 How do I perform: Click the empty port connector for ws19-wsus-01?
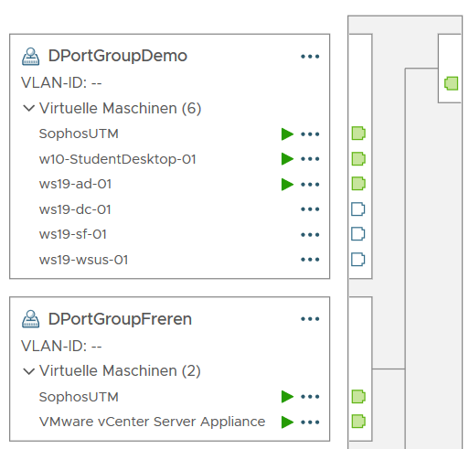pos(358,260)
